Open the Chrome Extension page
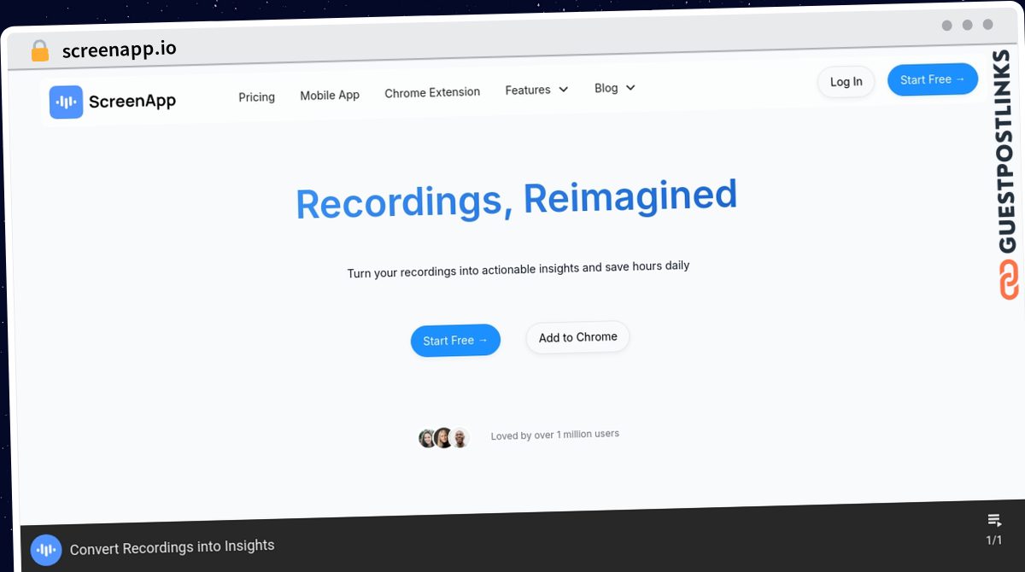Screen dimensions: 1025x572 pos(432,92)
